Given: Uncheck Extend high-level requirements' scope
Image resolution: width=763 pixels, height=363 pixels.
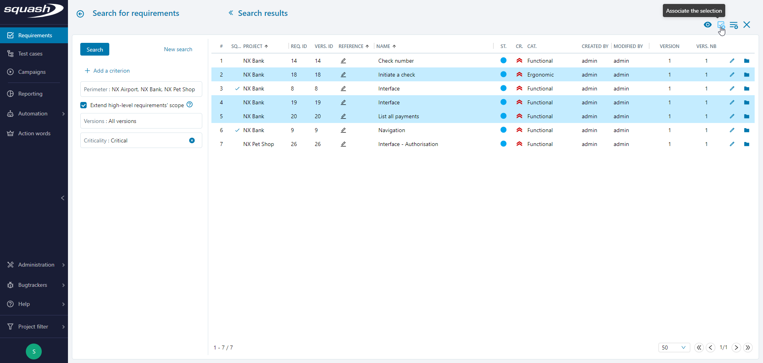Looking at the screenshot, I should 83,105.
